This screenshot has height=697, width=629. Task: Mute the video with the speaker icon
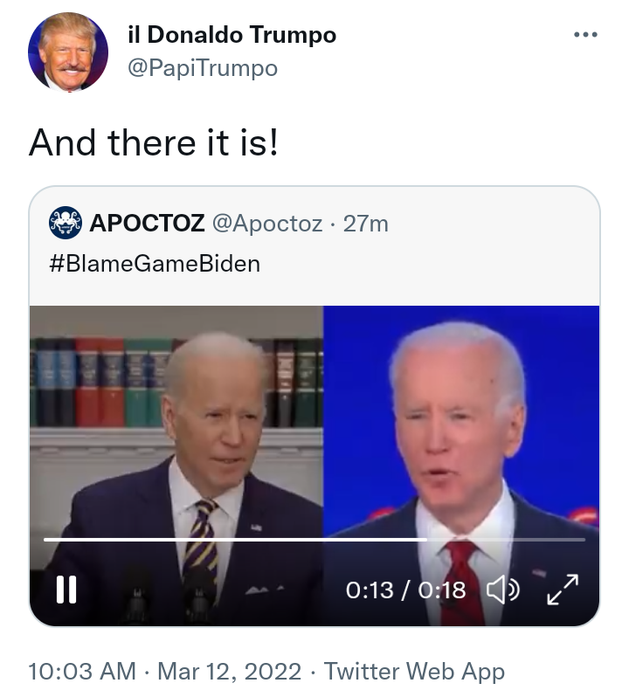click(x=502, y=590)
